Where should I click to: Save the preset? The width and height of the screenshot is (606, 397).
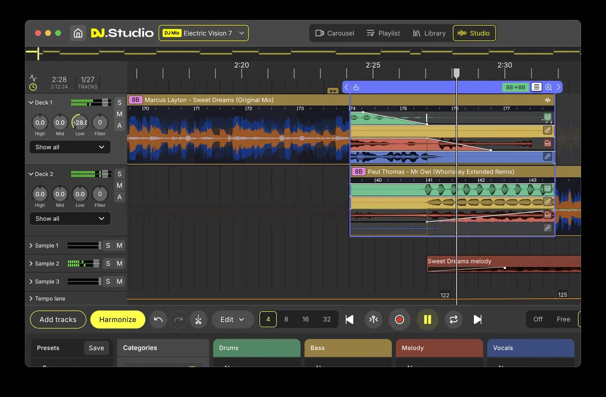click(97, 348)
